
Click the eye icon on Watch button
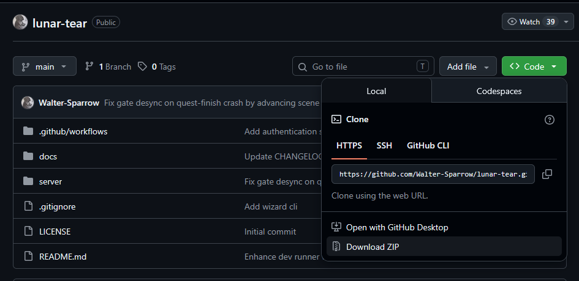pos(512,22)
